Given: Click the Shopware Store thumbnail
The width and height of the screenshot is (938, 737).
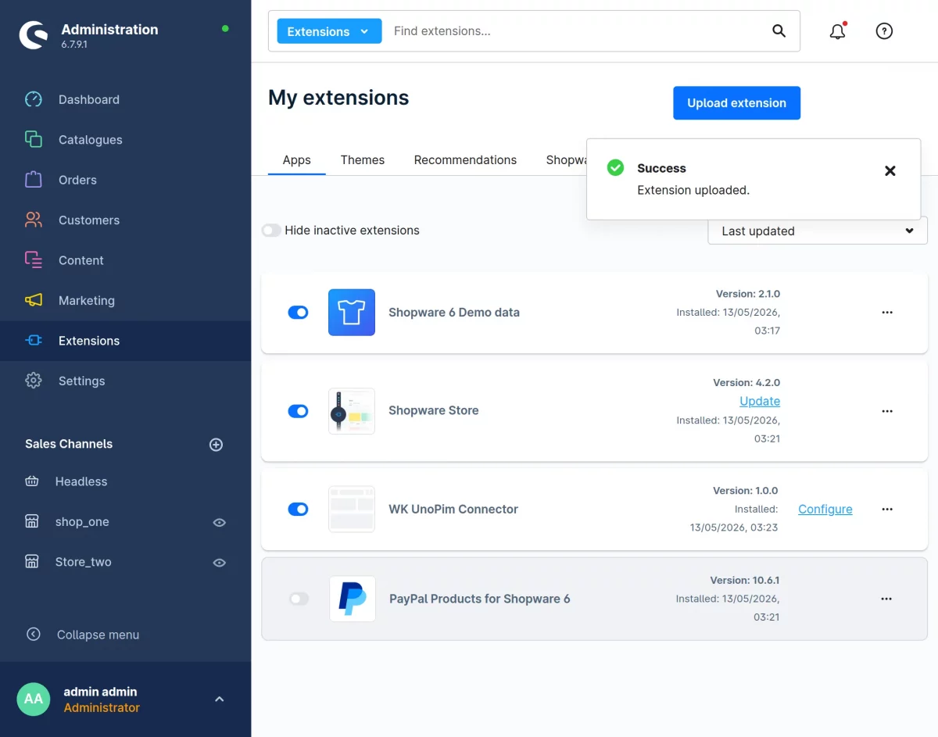Looking at the screenshot, I should tap(352, 411).
